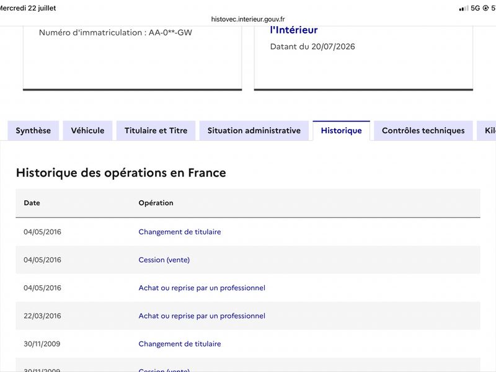Tap the histovec.interieur.gouv.fr address bar

[248, 19]
